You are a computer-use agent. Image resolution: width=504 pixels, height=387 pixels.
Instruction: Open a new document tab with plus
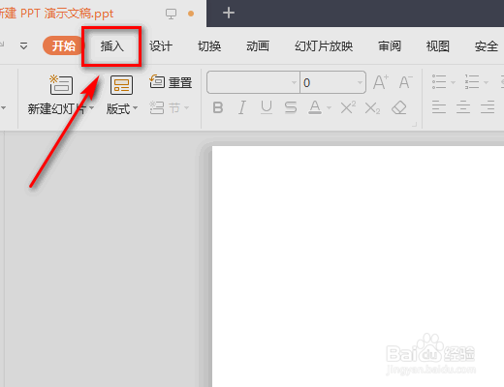coord(229,14)
